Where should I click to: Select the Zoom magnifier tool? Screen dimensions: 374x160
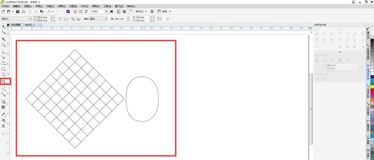click(x=3, y=45)
